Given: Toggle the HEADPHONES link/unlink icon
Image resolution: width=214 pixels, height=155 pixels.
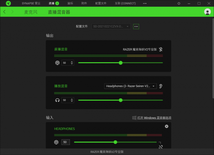Looking at the screenshot, I should pos(160,147).
